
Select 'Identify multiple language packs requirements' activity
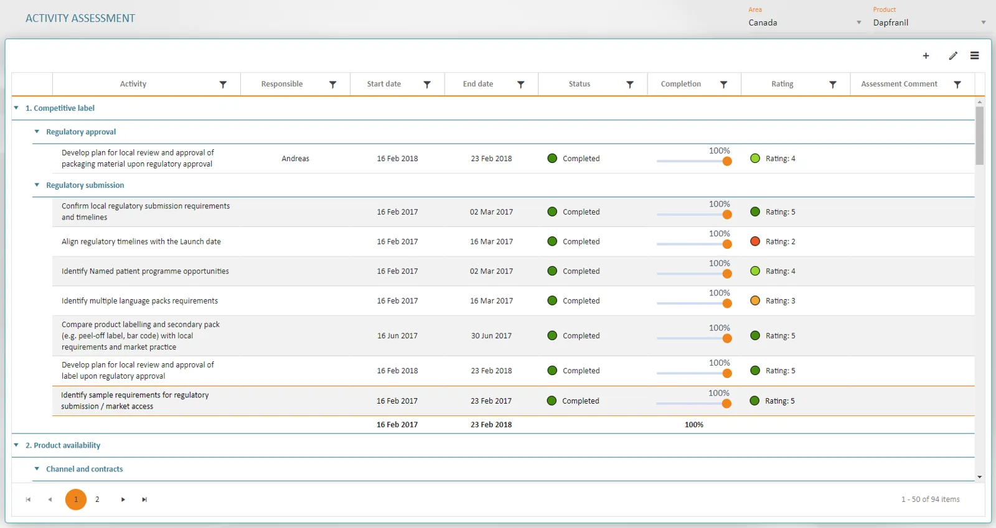point(139,301)
